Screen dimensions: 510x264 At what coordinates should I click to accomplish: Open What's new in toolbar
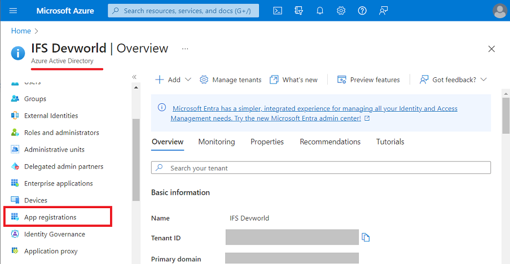[293, 80]
